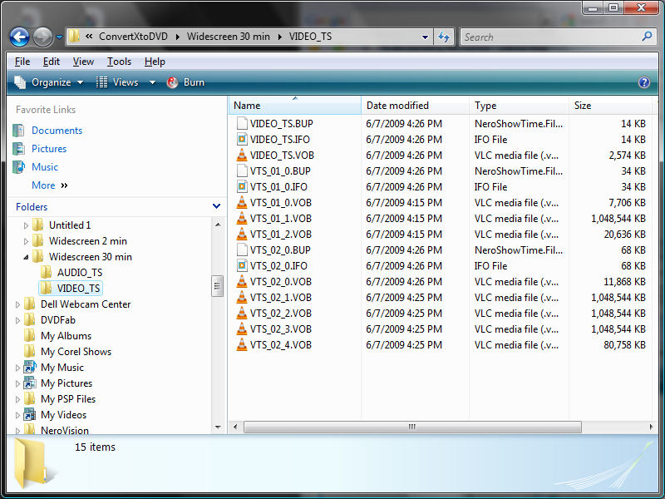665x499 pixels.
Task: Sort files by the Name column header
Action: coord(295,106)
